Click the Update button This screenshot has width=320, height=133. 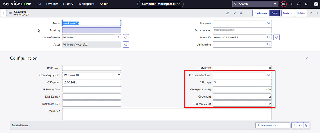pos(287,13)
